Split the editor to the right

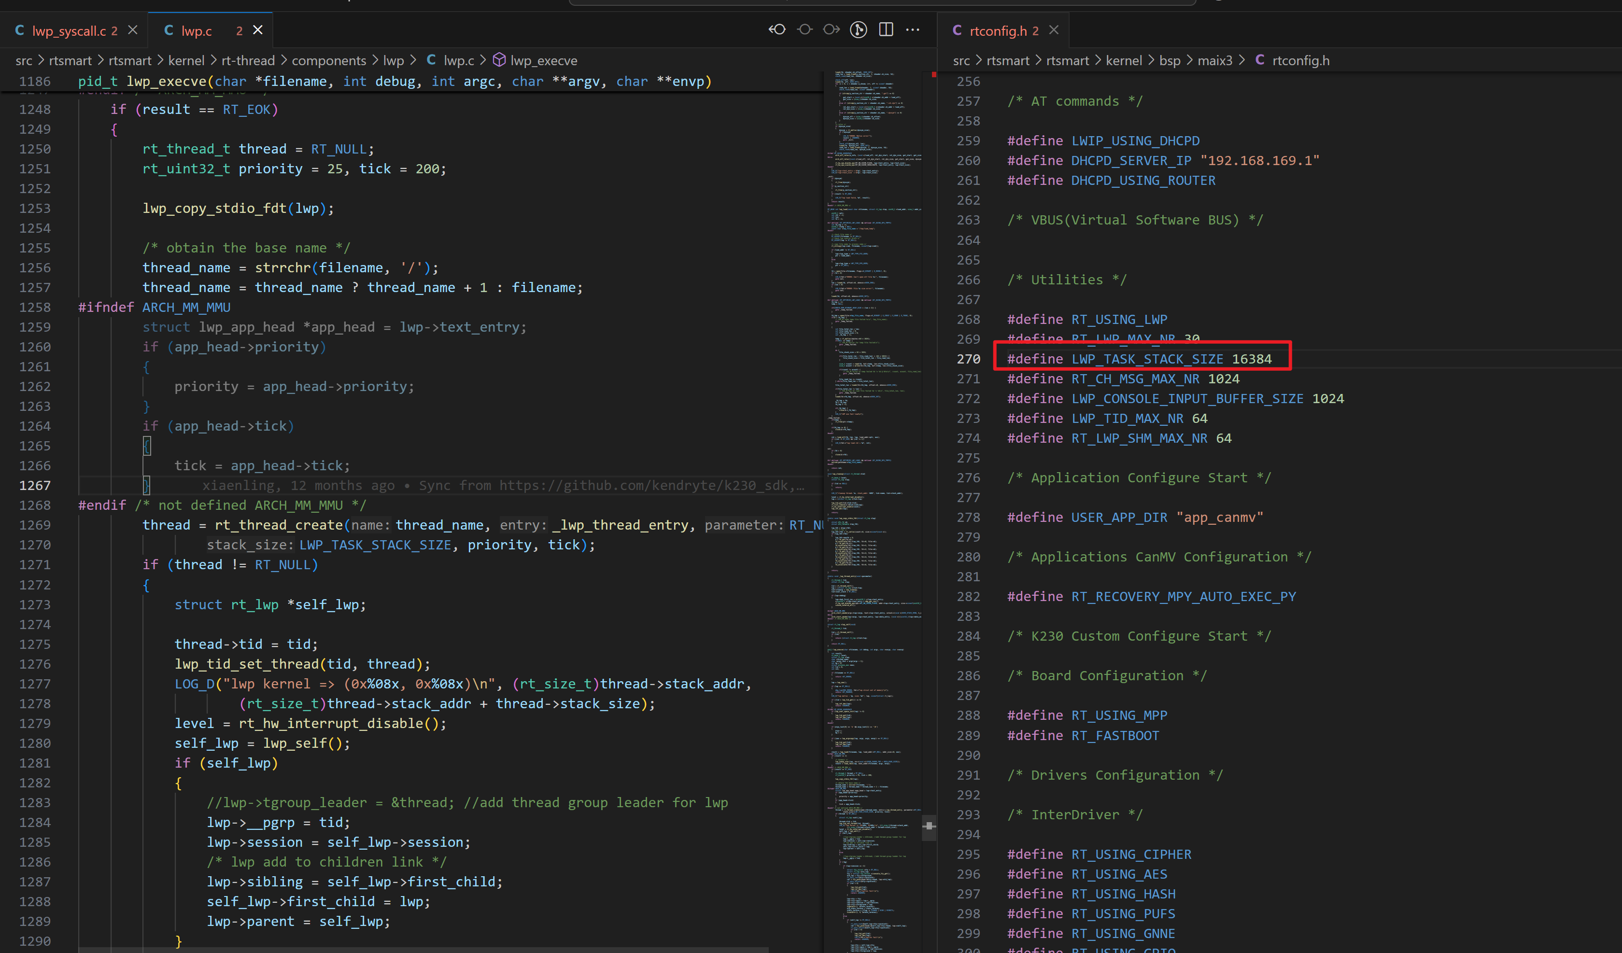tap(886, 29)
